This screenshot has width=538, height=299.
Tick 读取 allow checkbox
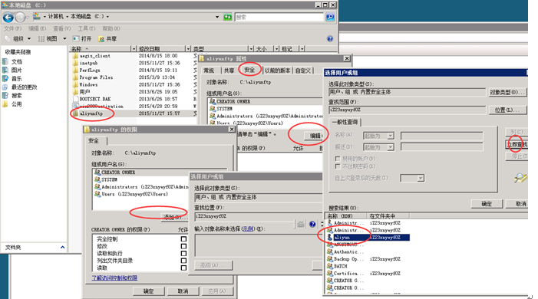183,268
